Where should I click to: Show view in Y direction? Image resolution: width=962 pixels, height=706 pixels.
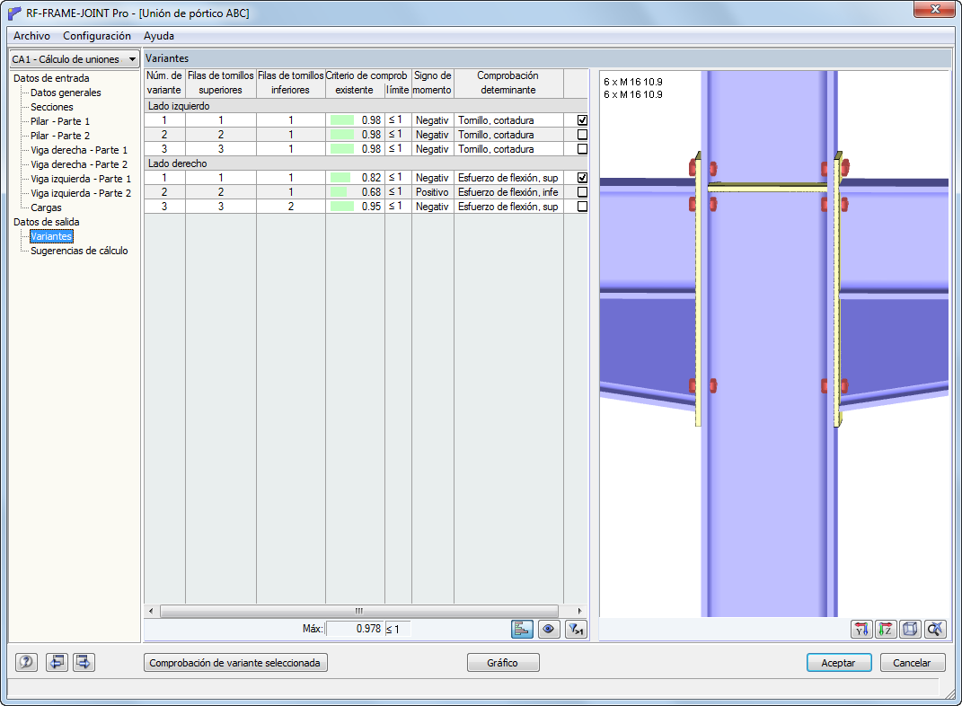point(862,629)
